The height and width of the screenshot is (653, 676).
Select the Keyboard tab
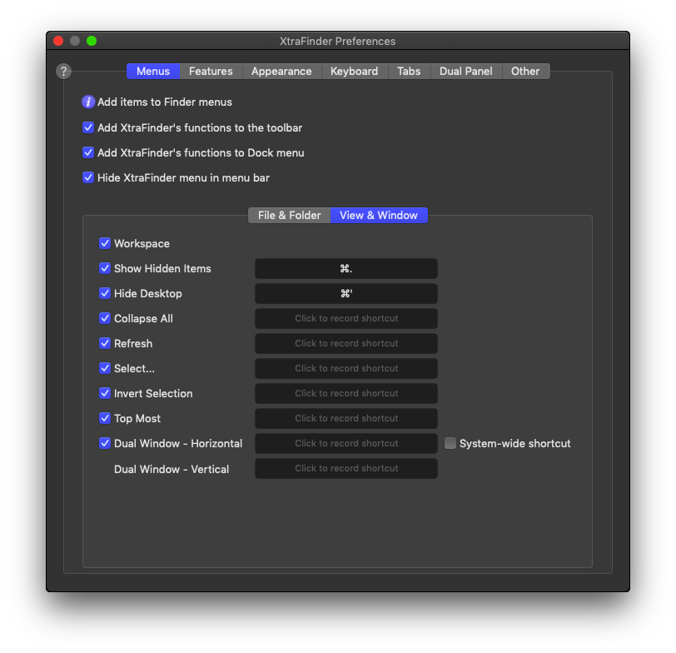pyautogui.click(x=354, y=72)
